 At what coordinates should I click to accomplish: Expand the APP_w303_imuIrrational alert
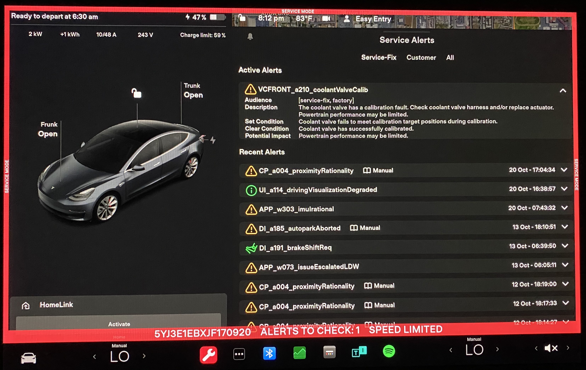pos(564,208)
